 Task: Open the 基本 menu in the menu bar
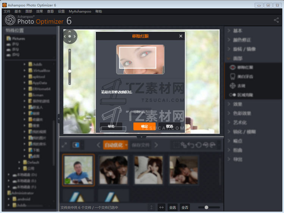(x=18, y=11)
